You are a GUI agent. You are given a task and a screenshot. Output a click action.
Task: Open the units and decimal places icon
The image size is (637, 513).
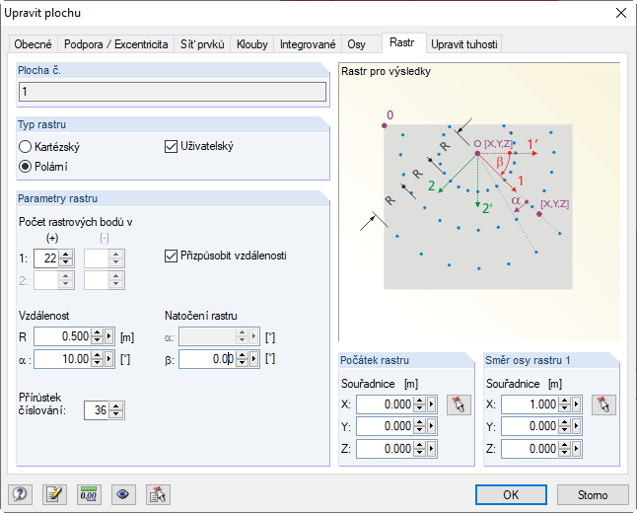tap(89, 494)
